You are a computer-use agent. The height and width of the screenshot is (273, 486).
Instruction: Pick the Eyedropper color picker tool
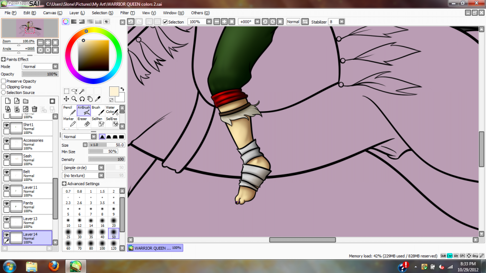tap(98, 99)
